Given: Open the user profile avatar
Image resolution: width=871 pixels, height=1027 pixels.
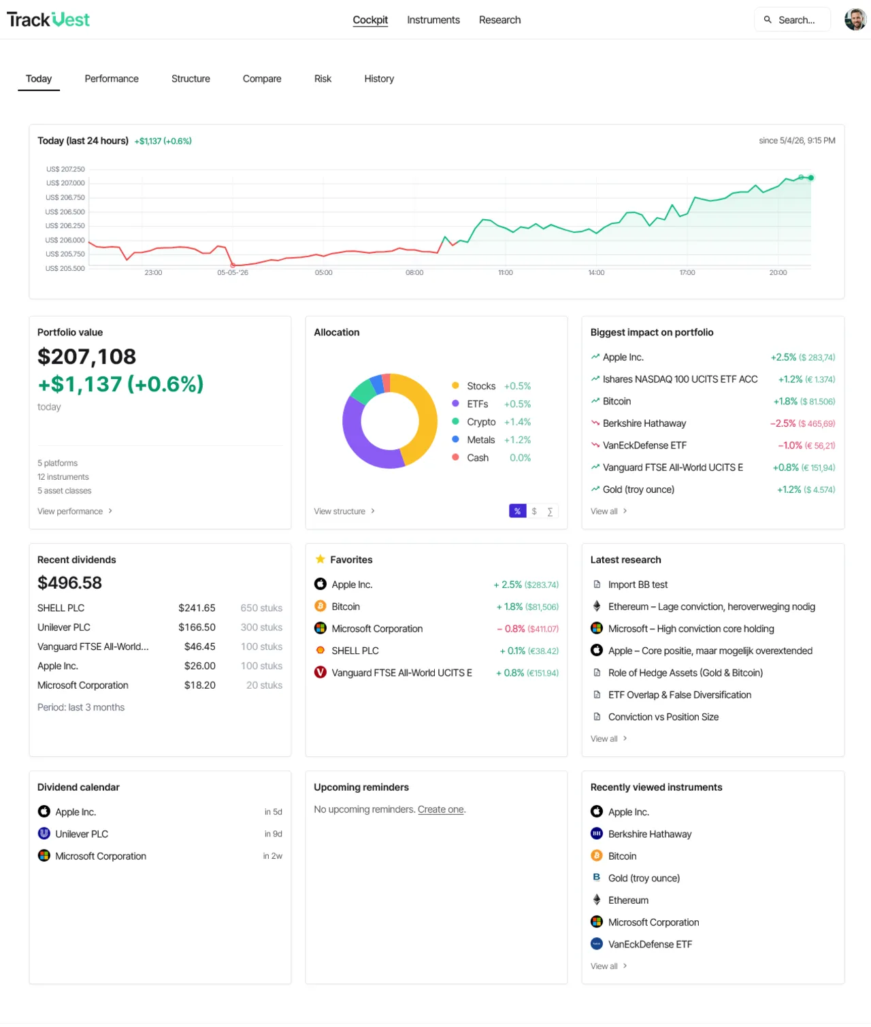Looking at the screenshot, I should click(855, 20).
